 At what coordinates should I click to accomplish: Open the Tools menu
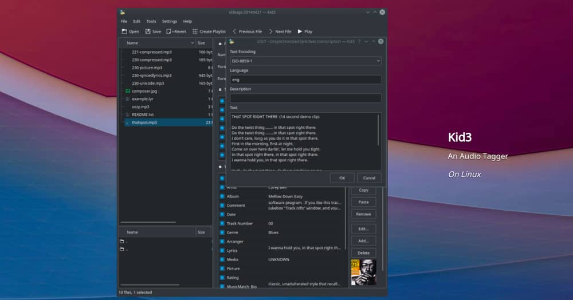pos(151,22)
